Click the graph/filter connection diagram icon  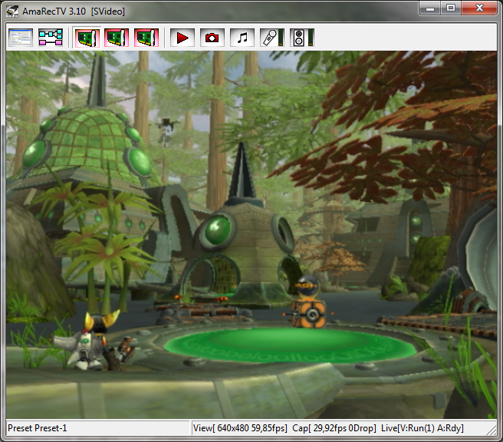click(x=51, y=38)
